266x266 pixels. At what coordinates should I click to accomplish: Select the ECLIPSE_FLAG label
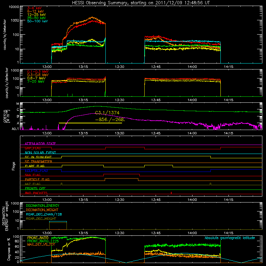pyautogui.click(x=36, y=171)
